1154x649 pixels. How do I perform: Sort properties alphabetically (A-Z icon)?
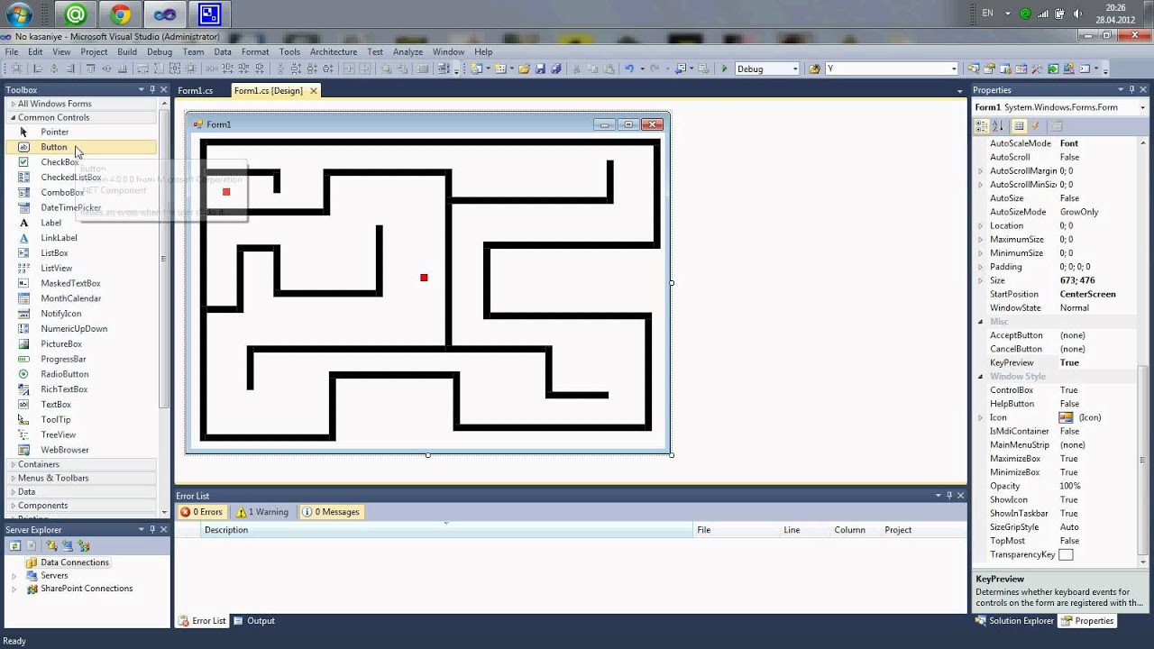(998, 126)
